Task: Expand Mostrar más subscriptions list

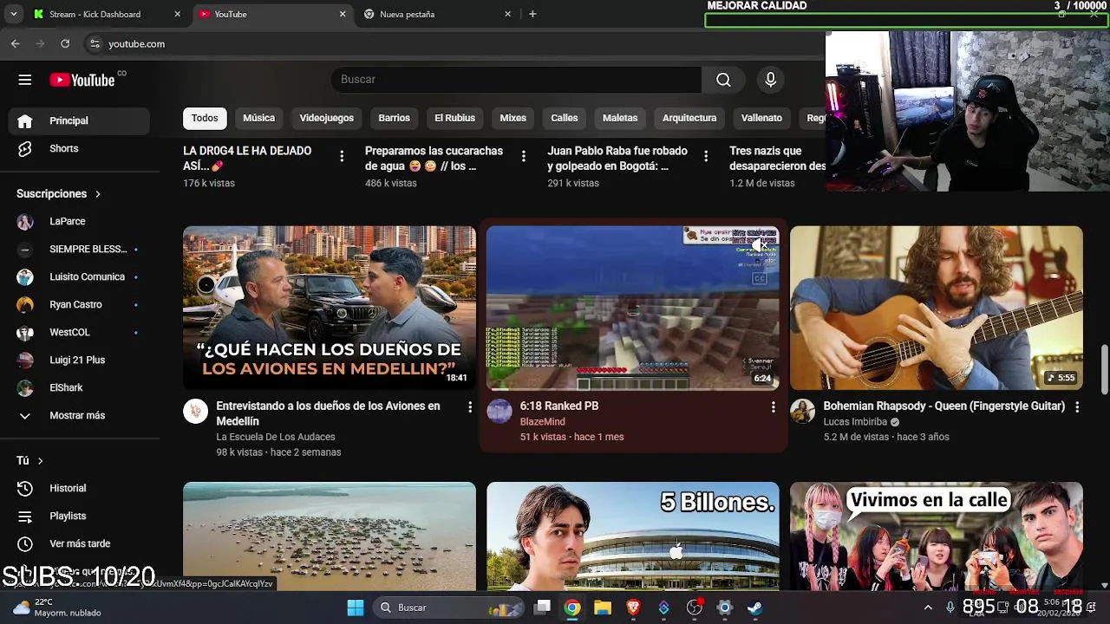Action: [x=80, y=415]
